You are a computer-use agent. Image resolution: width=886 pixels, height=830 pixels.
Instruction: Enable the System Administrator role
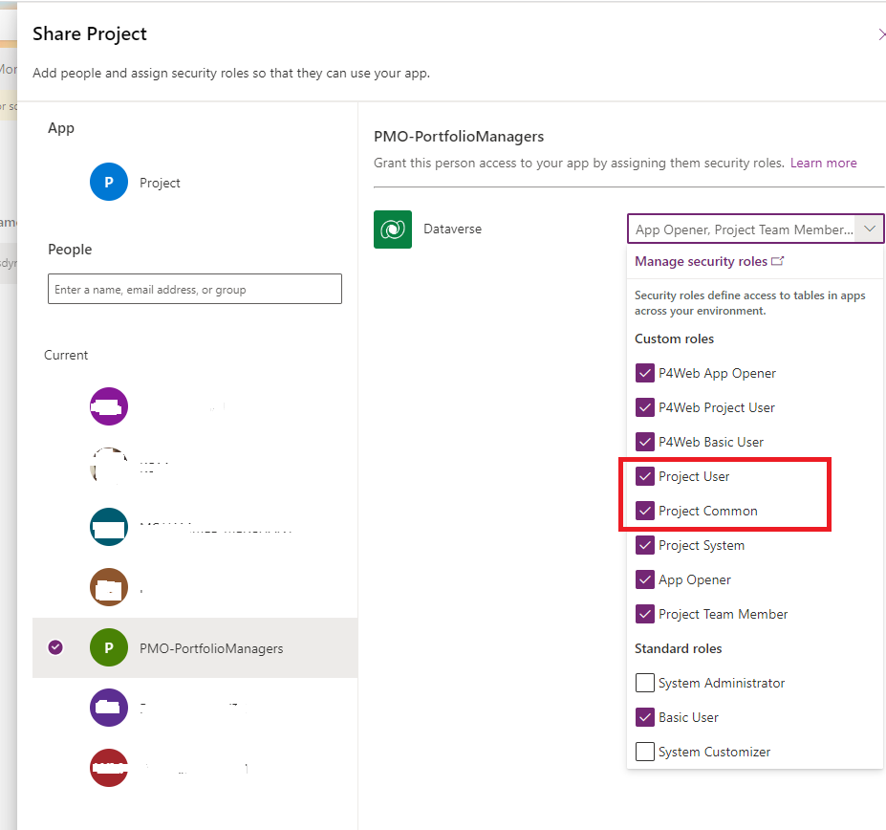click(645, 682)
